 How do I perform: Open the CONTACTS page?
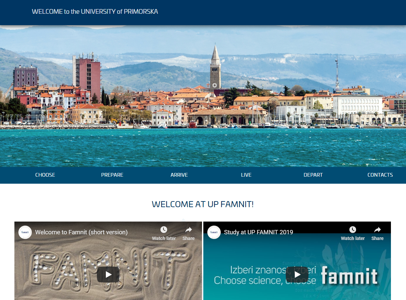click(x=380, y=175)
